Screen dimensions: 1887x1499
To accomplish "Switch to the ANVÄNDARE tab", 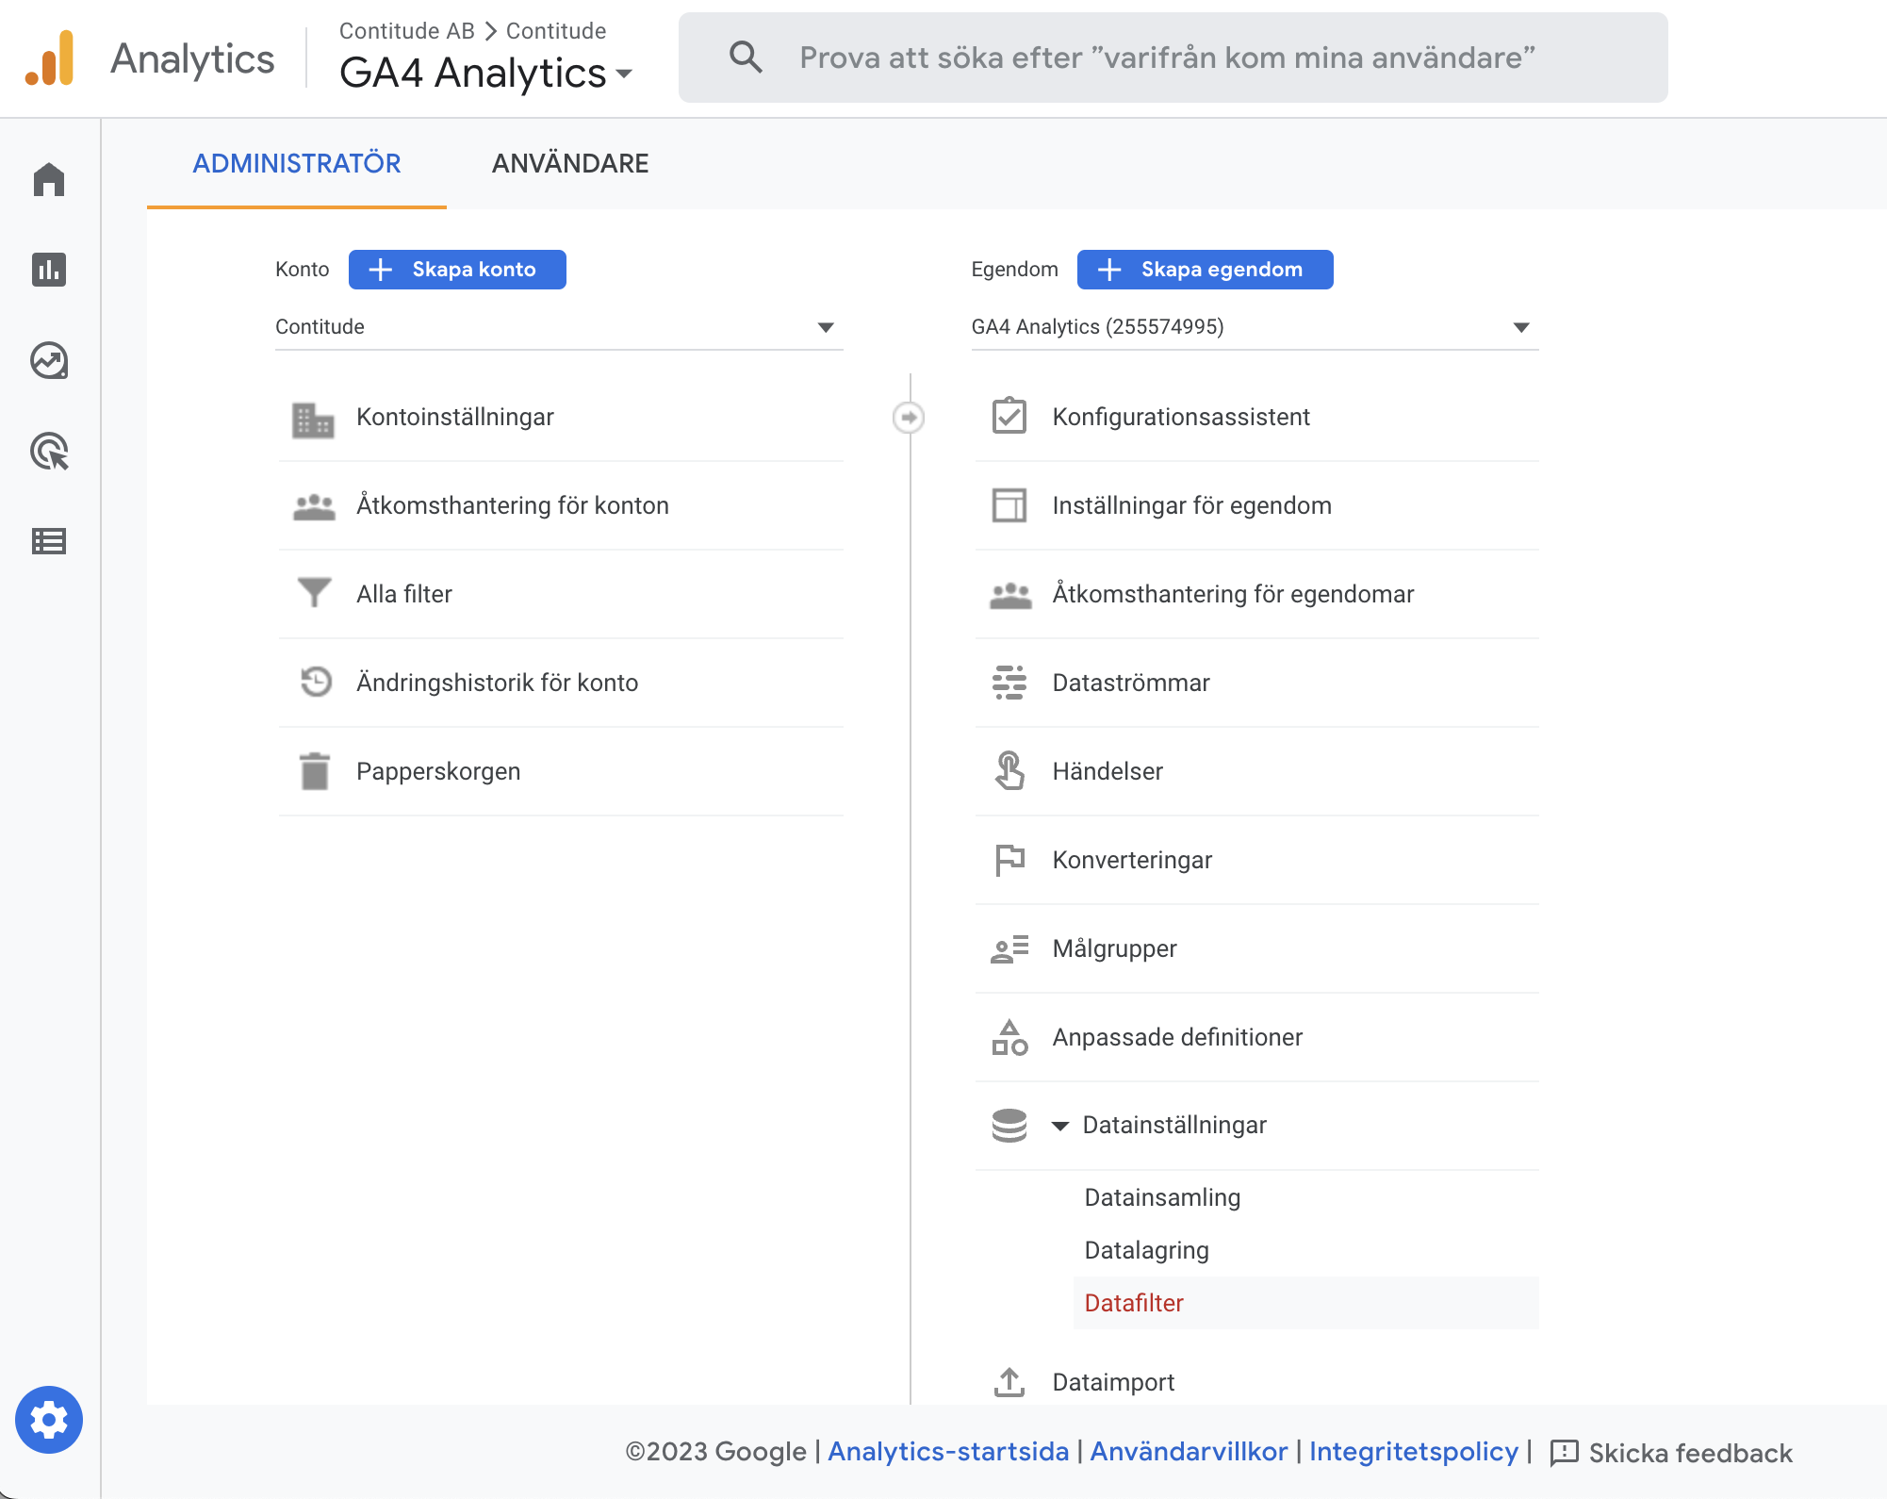I will pyautogui.click(x=570, y=164).
